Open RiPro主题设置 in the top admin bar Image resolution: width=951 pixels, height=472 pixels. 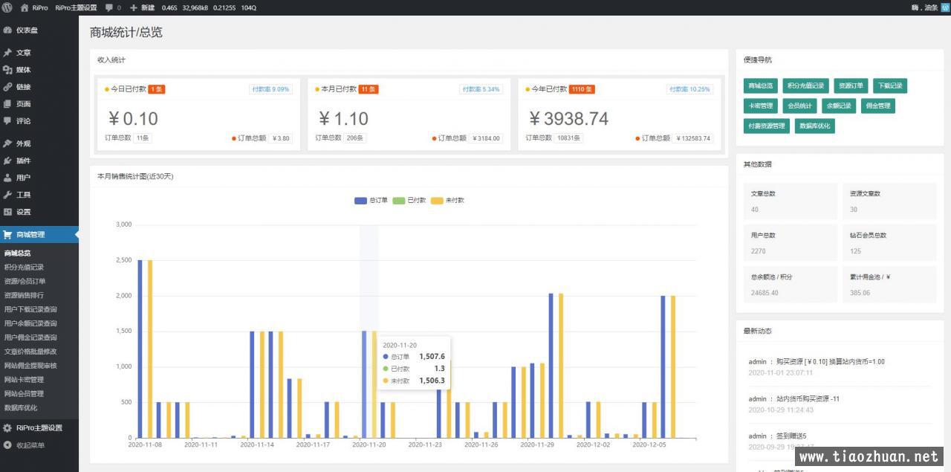(76, 7)
